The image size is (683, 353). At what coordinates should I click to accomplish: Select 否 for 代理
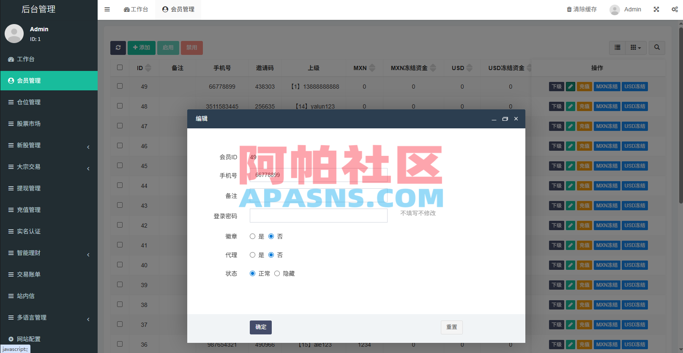[x=271, y=255]
